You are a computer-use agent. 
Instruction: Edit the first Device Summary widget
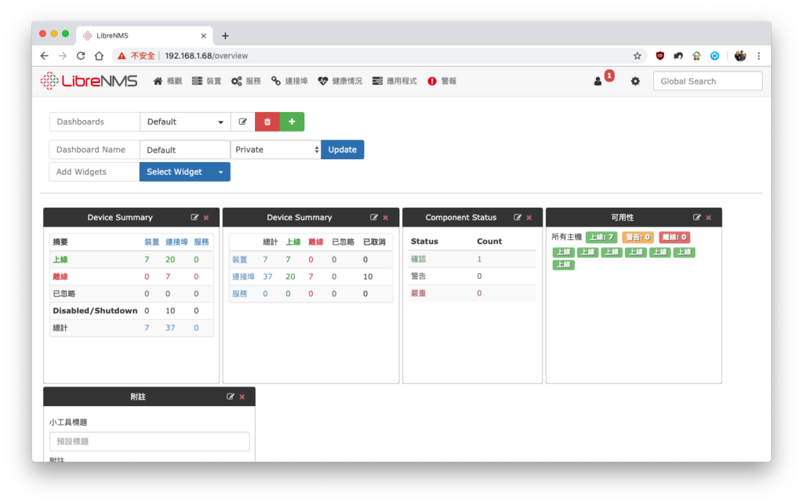194,217
